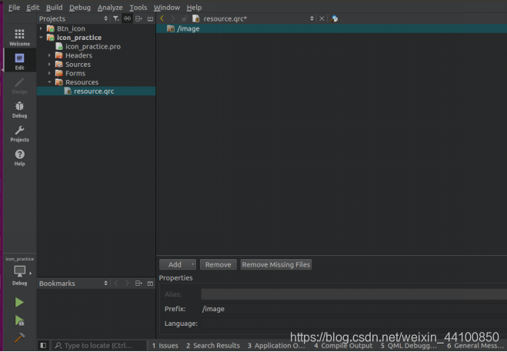Toggle synchronize with editor link icon
The width and height of the screenshot is (507, 352).
[127, 18]
